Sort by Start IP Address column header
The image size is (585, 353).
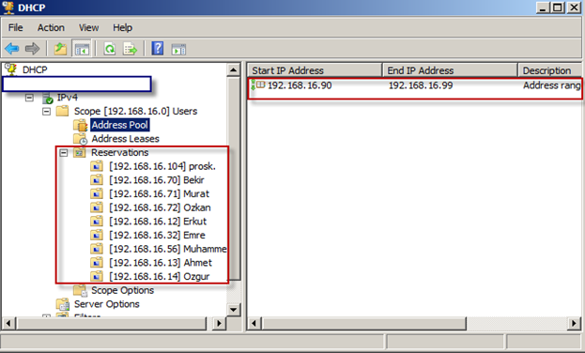pyautogui.click(x=315, y=70)
